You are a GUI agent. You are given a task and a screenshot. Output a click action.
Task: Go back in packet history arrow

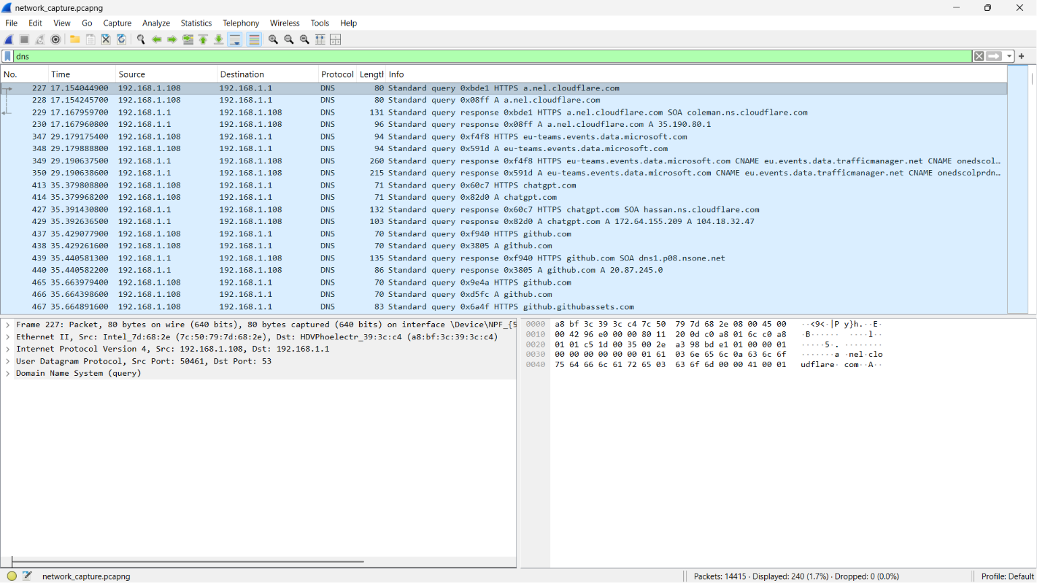pyautogui.click(x=157, y=39)
